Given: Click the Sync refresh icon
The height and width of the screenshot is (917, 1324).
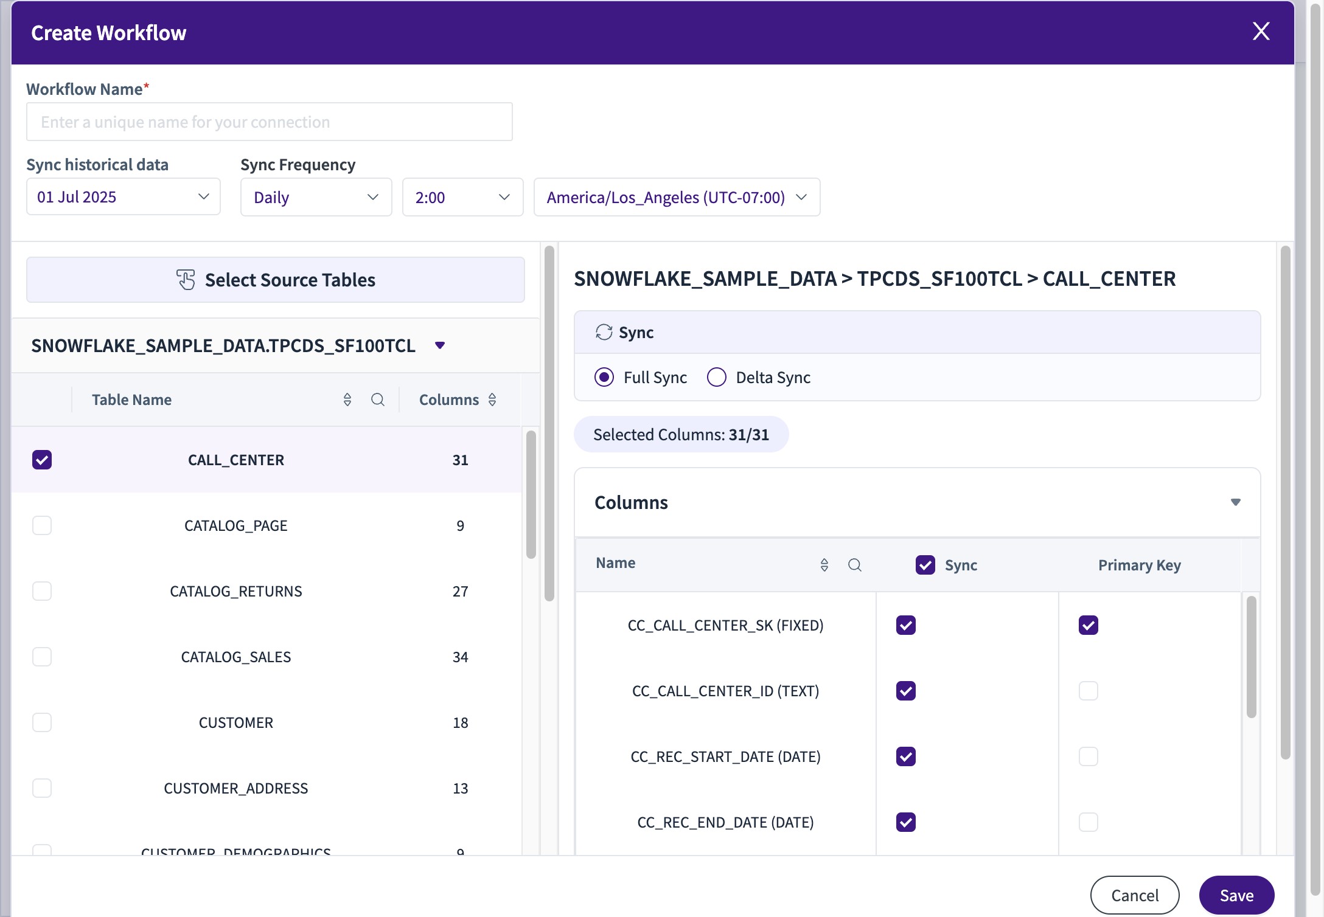Looking at the screenshot, I should click(x=604, y=332).
